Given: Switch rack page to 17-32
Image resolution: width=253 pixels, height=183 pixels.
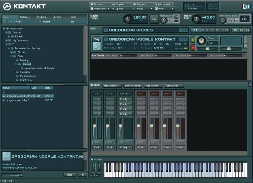Looking at the screenshot, I should 205,30.
